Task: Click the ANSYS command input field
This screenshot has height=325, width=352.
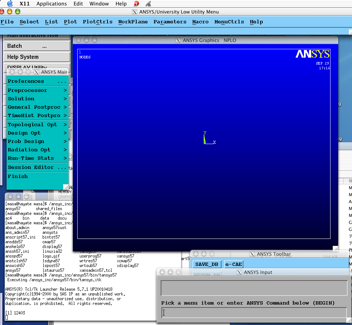Action: click(254, 313)
